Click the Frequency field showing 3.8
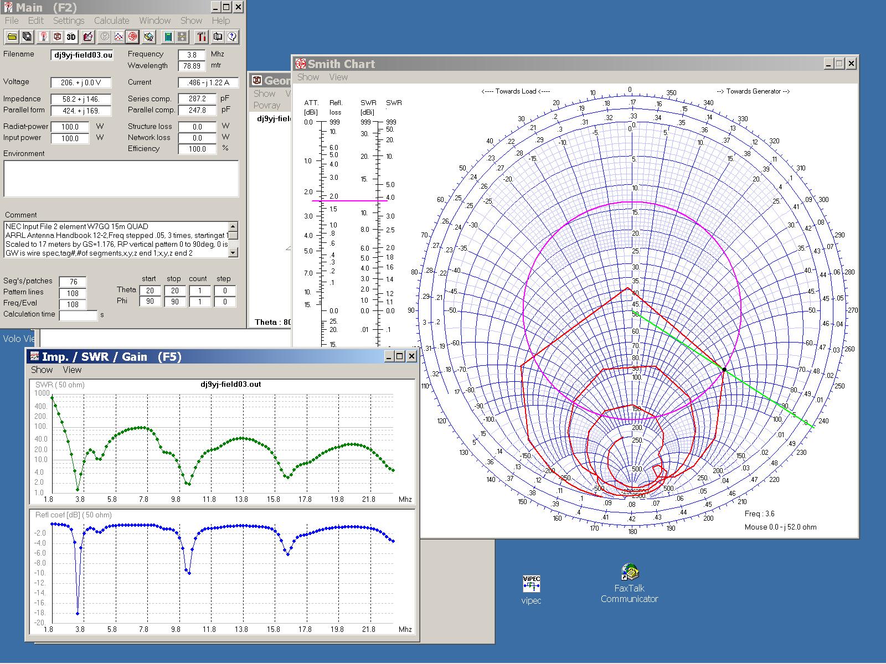The image size is (886, 664). (x=192, y=55)
